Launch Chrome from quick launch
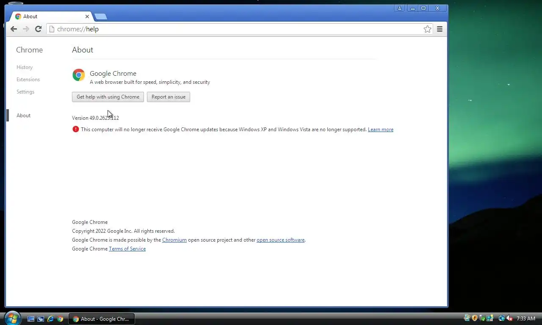This screenshot has width=542, height=325. point(60,319)
